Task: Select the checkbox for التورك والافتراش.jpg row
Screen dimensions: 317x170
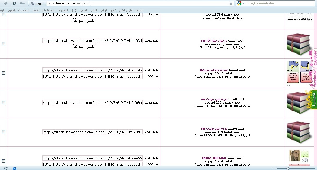Action: [x=4, y=73]
